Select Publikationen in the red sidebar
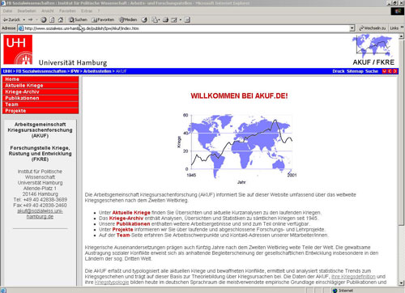The image size is (405, 293). pyautogui.click(x=40, y=98)
